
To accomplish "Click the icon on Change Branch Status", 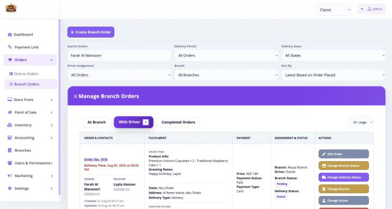I will [x=324, y=166].
